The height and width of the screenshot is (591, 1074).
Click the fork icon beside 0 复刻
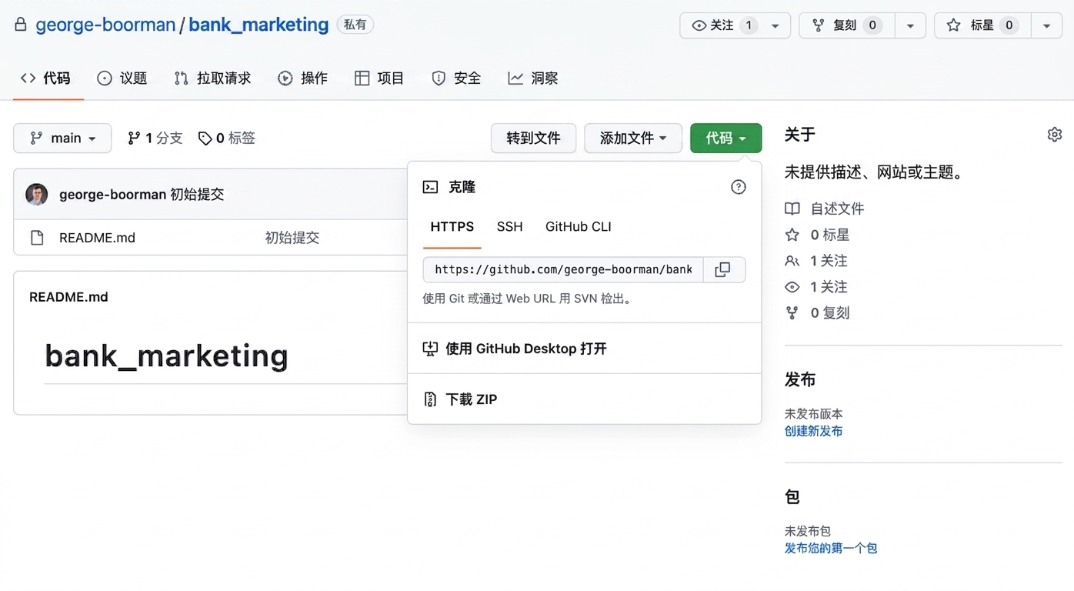click(x=792, y=313)
